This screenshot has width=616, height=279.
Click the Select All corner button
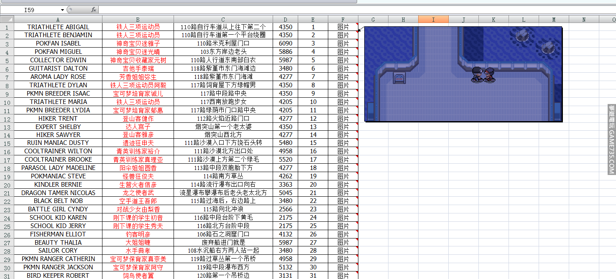(7, 19)
